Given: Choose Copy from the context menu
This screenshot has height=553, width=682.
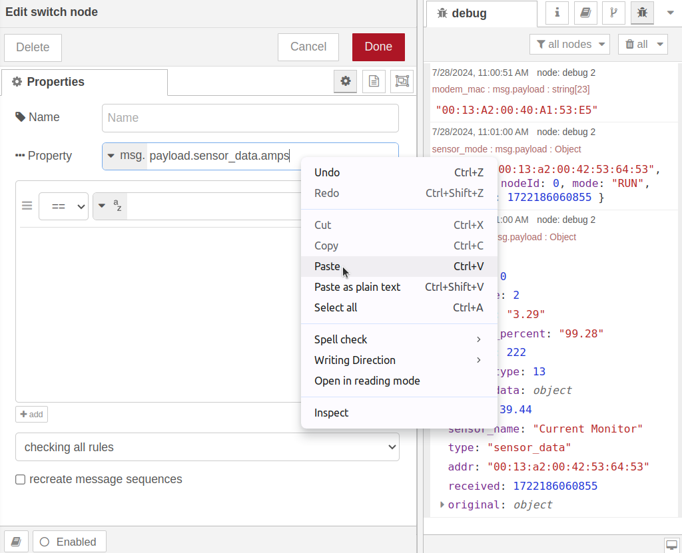Looking at the screenshot, I should [399, 246].
